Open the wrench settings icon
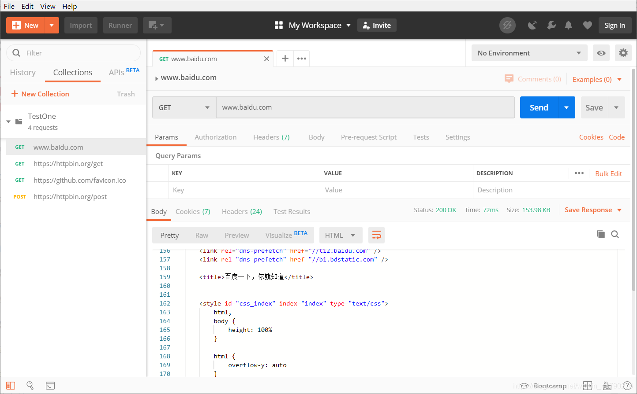This screenshot has height=394, width=637. (x=551, y=25)
